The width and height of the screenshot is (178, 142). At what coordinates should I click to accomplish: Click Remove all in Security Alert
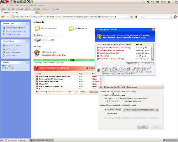pyautogui.click(x=132, y=64)
